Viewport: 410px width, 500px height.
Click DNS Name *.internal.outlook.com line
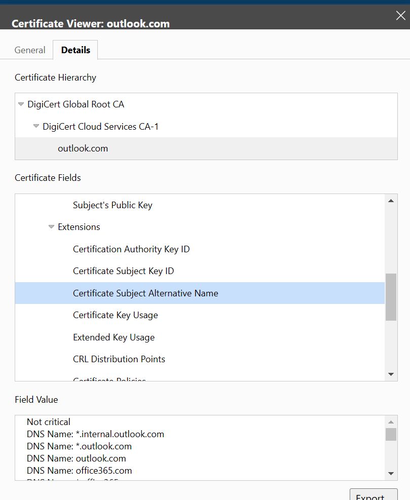[x=95, y=434]
